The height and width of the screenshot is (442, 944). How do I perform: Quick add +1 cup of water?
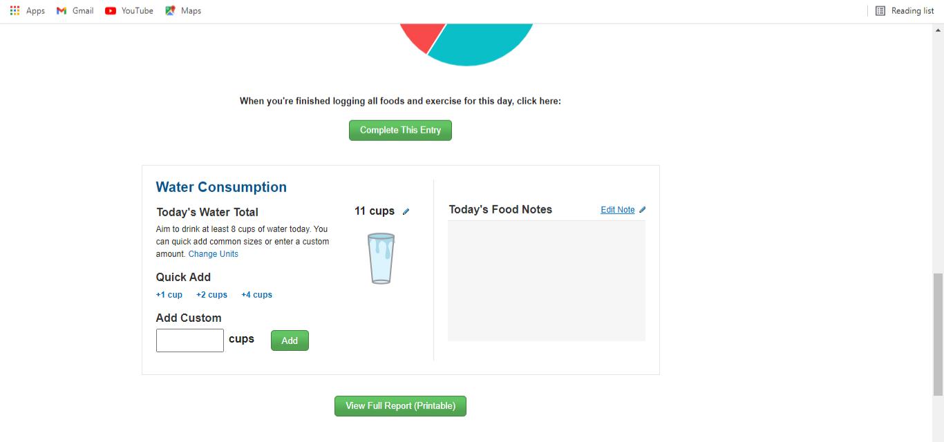tap(169, 295)
